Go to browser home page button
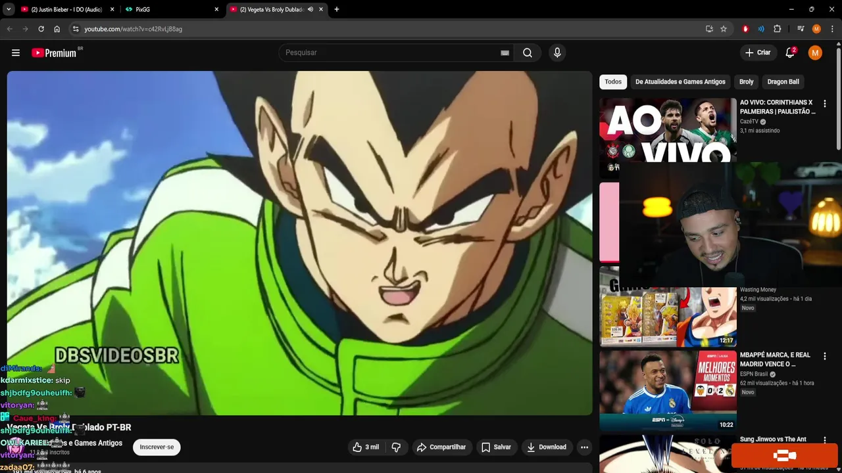The height and width of the screenshot is (473, 842). point(57,29)
